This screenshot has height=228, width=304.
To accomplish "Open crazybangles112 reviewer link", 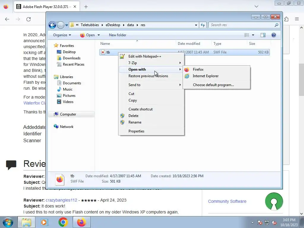I will tap(61, 200).
